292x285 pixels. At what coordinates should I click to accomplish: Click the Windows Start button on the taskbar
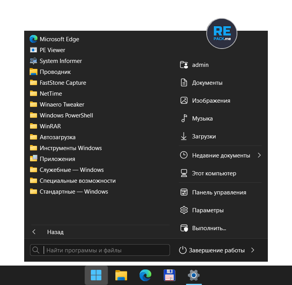point(96,276)
